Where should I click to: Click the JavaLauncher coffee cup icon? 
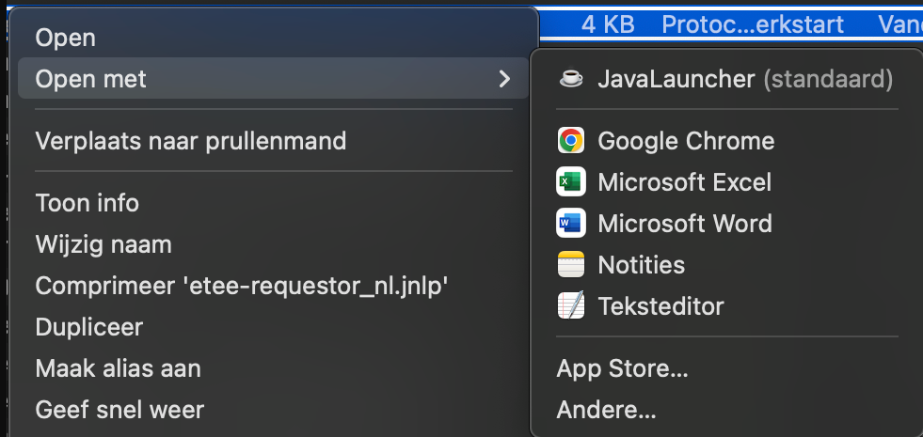click(570, 79)
